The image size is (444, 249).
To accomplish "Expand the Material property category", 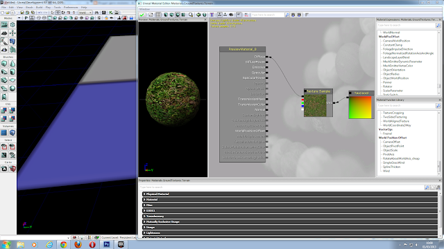I will (x=290, y=200).
